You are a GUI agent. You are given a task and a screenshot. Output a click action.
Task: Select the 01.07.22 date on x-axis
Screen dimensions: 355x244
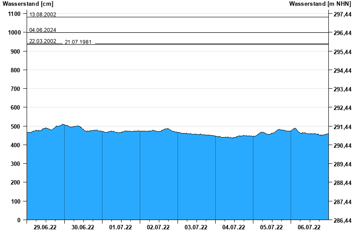[x=121, y=228]
